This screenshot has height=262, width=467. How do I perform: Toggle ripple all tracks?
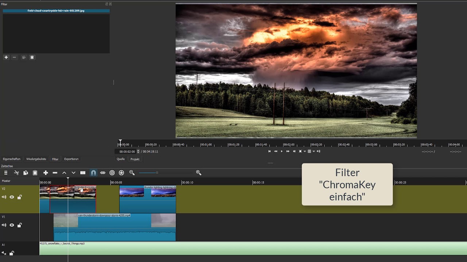pyautogui.click(x=121, y=173)
